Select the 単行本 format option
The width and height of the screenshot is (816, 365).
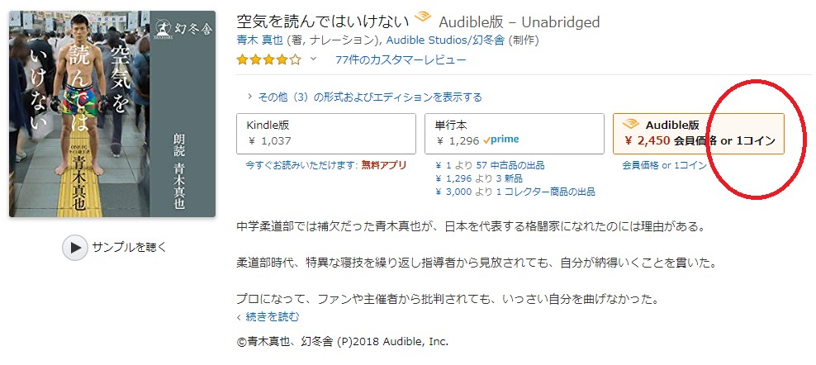[x=515, y=134]
